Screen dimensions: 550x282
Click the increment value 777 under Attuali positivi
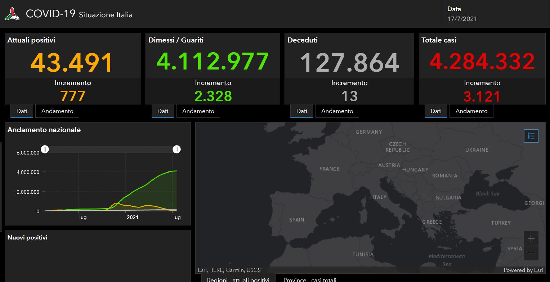coord(73,96)
